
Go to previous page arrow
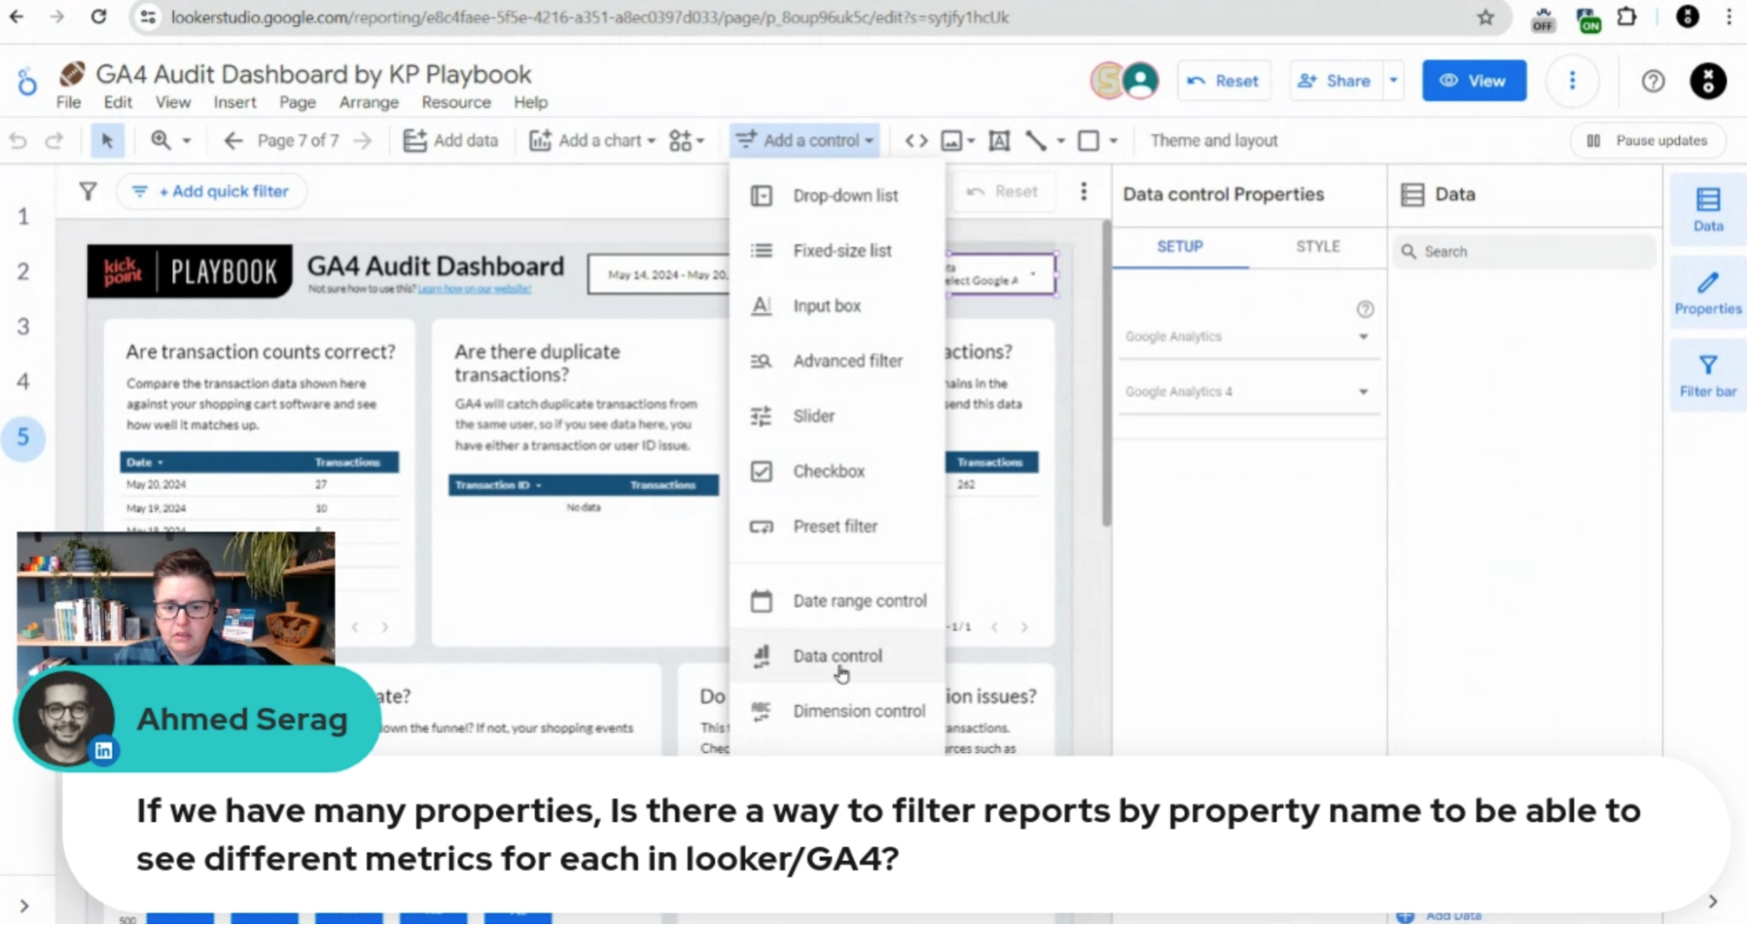(x=232, y=141)
